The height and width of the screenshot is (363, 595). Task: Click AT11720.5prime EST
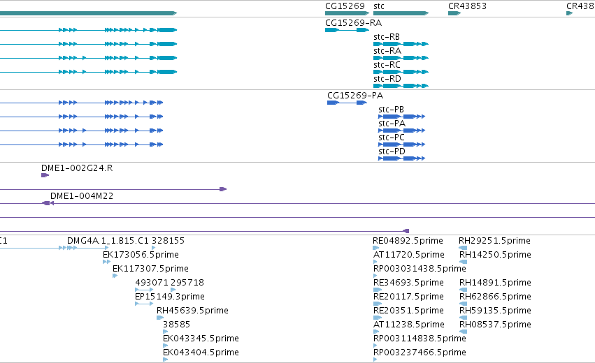tap(375, 262)
